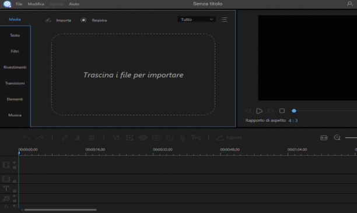Switch to the Media tab
357x213 pixels.
[x=15, y=20]
